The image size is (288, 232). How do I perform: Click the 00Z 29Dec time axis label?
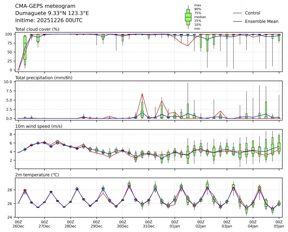[97, 224]
